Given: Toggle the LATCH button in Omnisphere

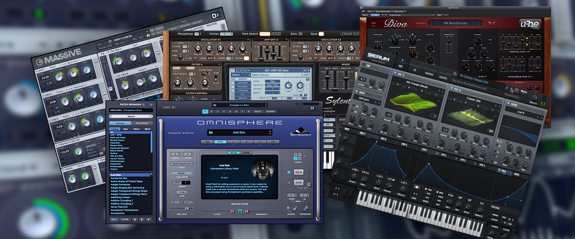Looking at the screenshot, I should (x=177, y=183).
